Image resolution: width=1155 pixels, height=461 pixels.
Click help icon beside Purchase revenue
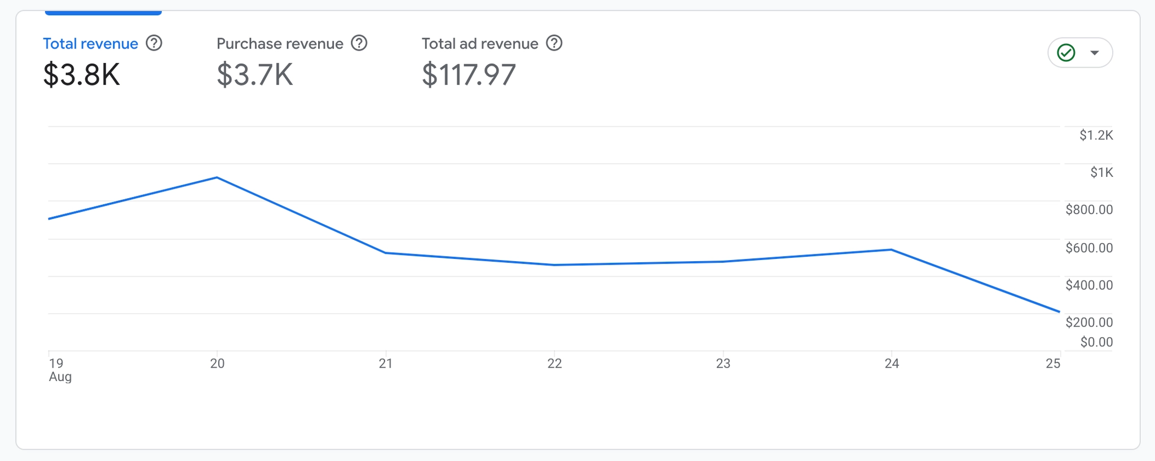359,43
